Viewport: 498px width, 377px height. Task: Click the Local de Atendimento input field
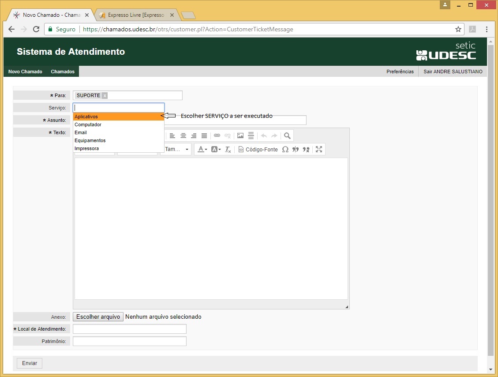click(x=130, y=329)
